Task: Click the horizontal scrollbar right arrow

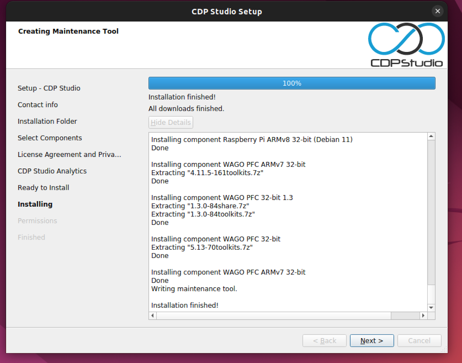Action: coord(423,316)
